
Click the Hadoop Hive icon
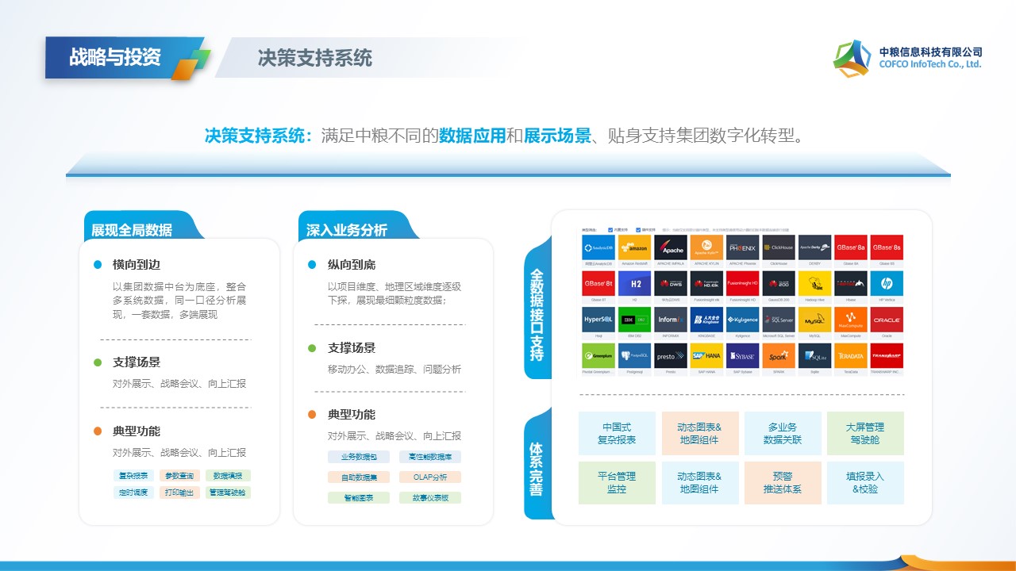click(x=814, y=283)
